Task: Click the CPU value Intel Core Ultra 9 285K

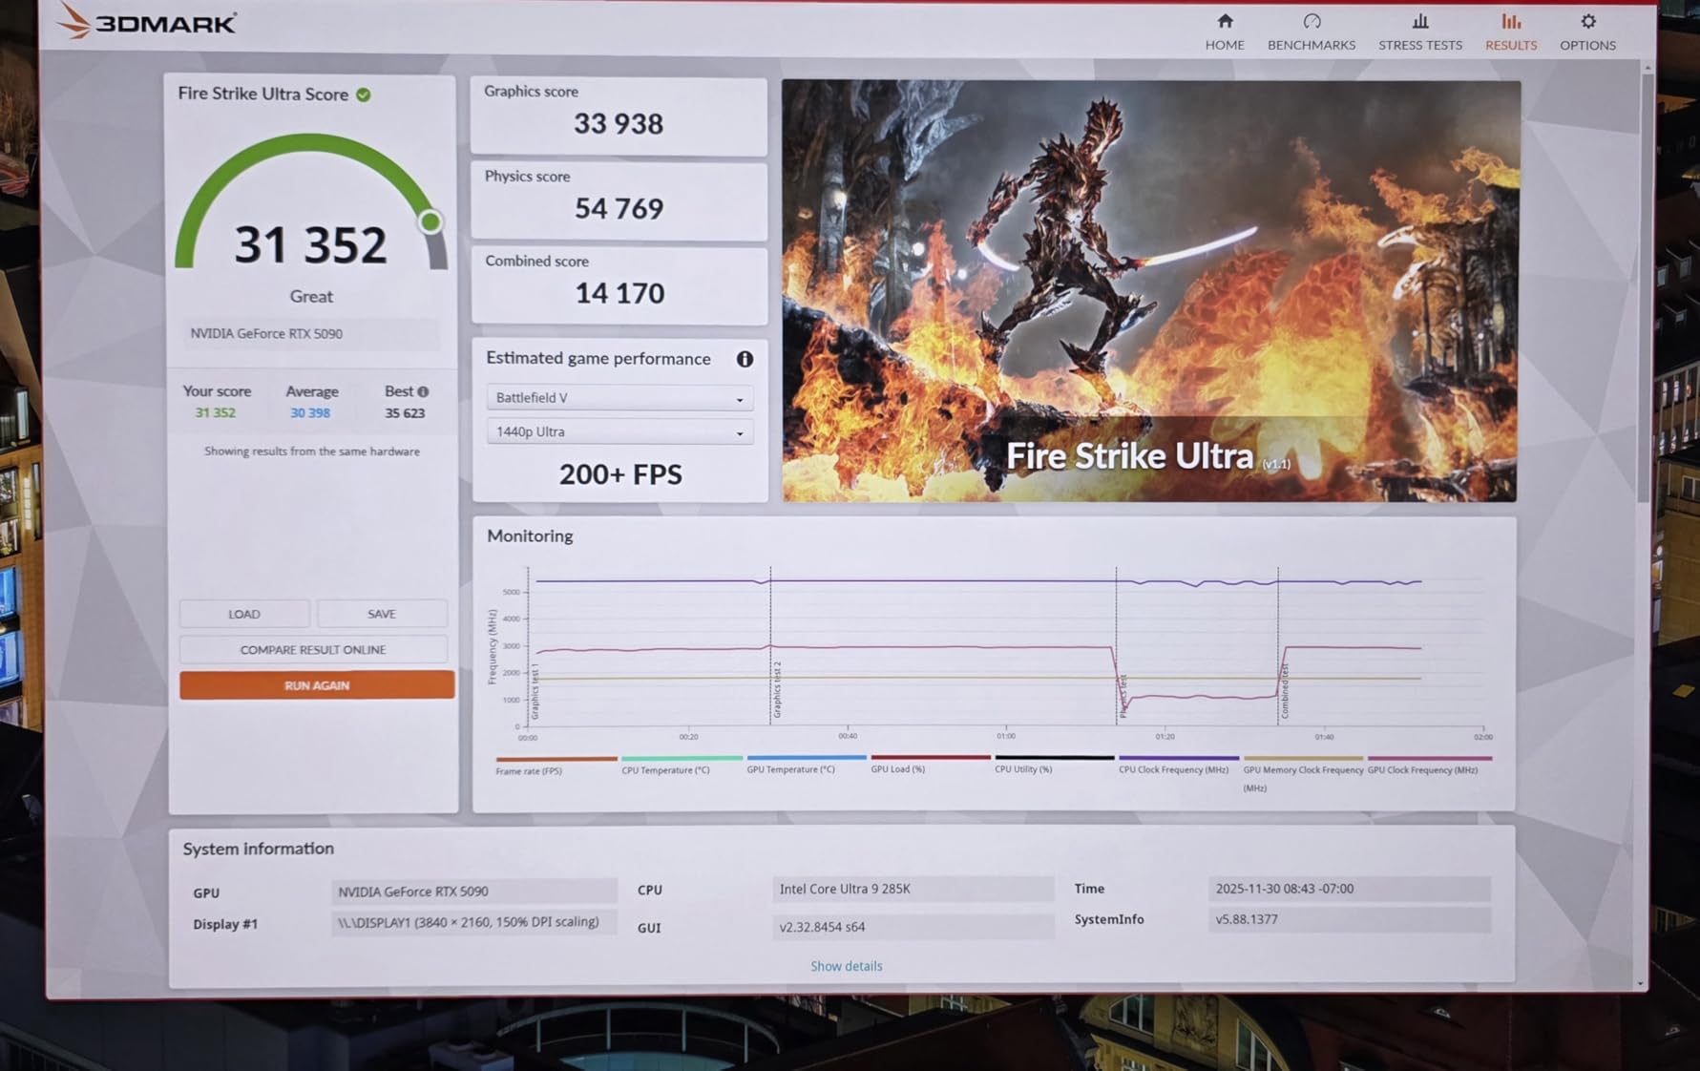Action: point(913,889)
